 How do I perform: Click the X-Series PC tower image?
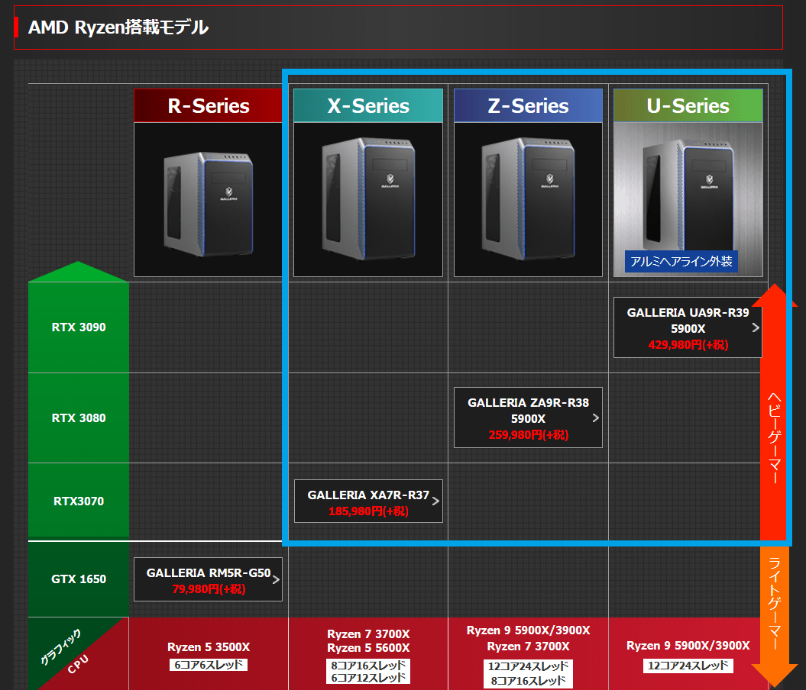point(368,200)
